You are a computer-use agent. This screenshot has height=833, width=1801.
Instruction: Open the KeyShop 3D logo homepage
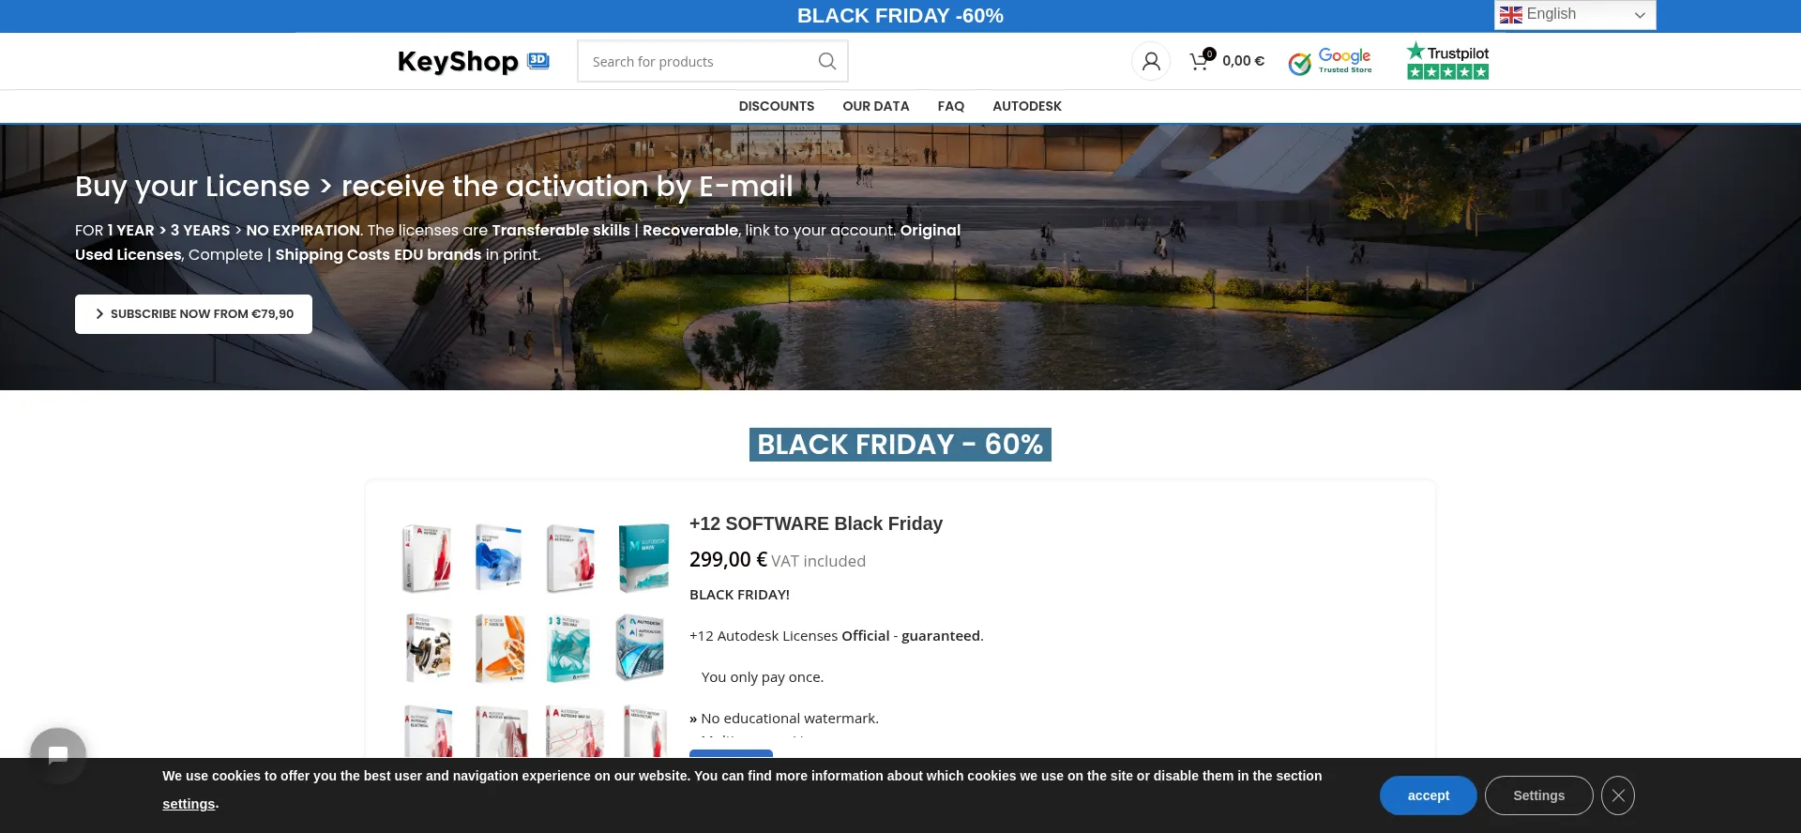(x=474, y=61)
